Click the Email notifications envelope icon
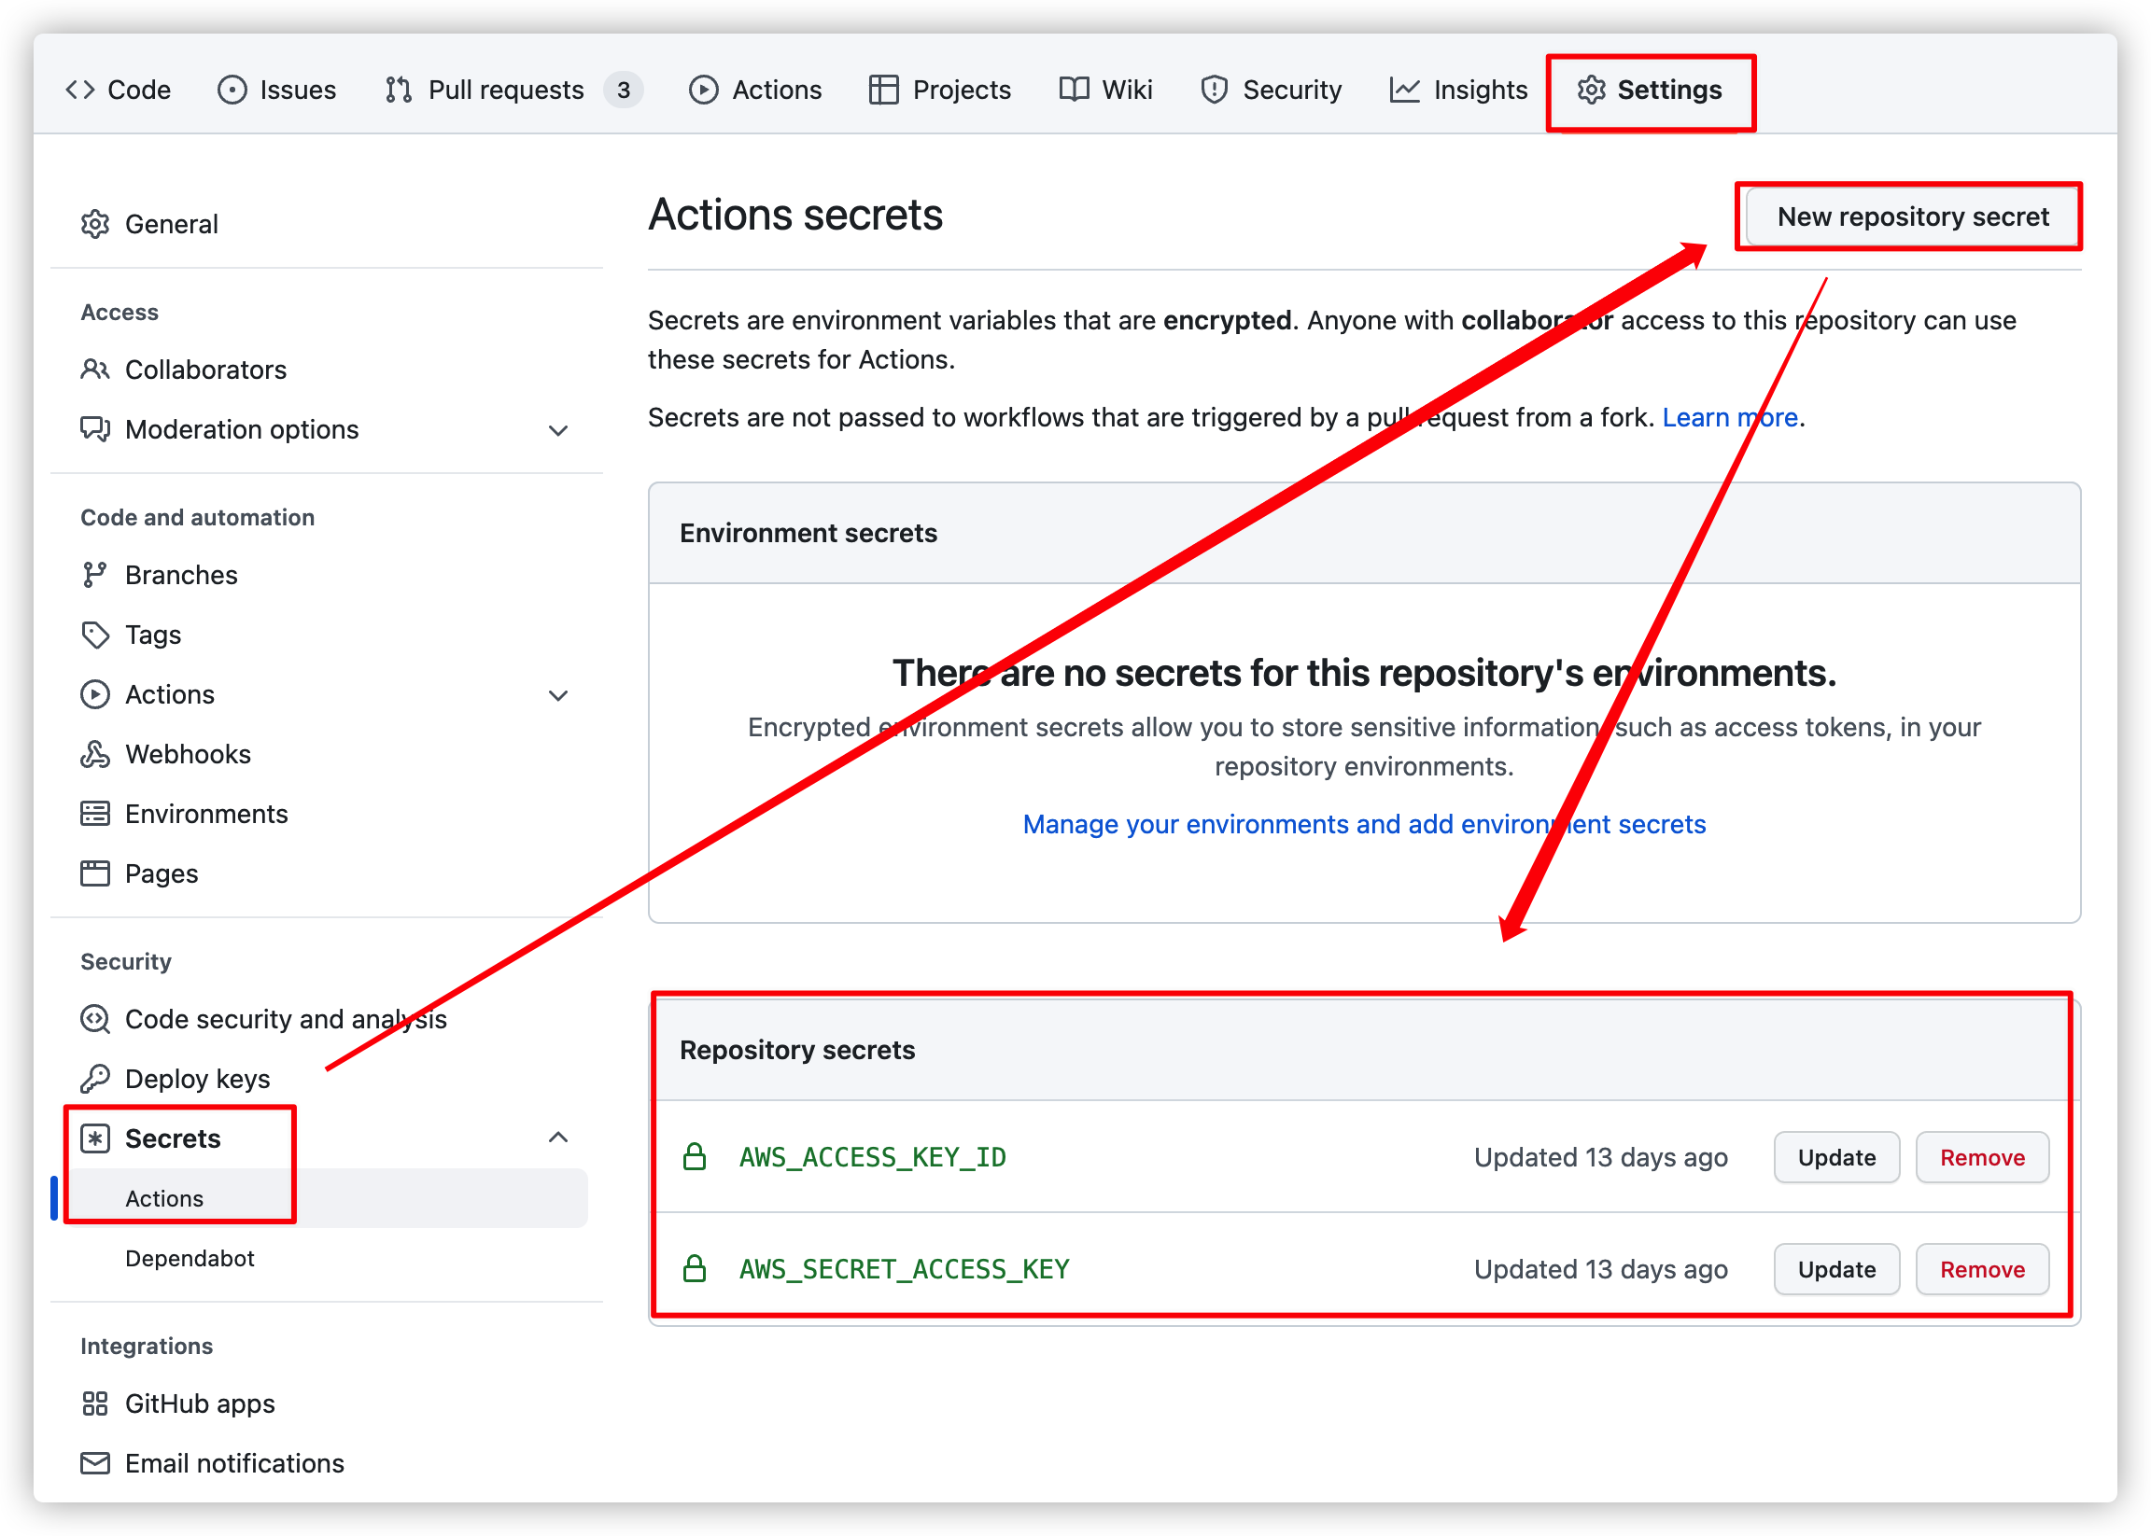 click(94, 1463)
